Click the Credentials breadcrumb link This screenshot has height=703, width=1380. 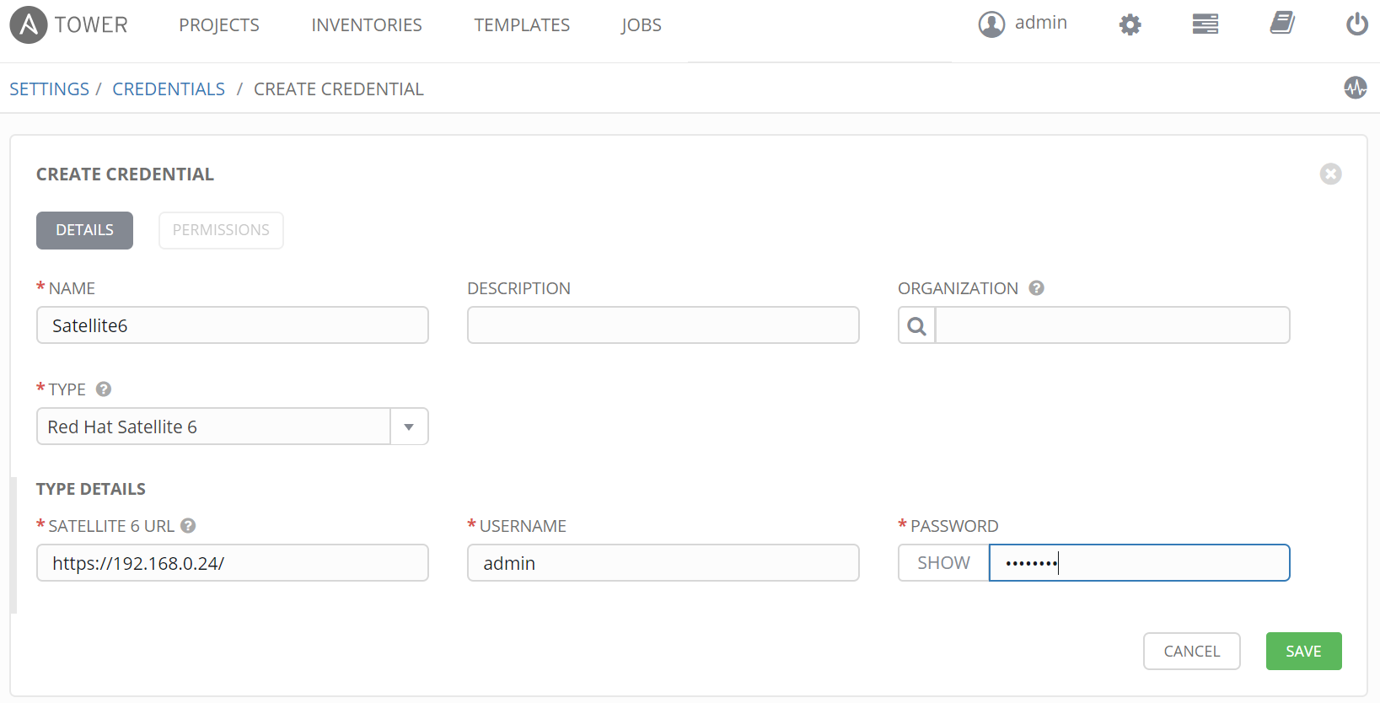(x=169, y=89)
